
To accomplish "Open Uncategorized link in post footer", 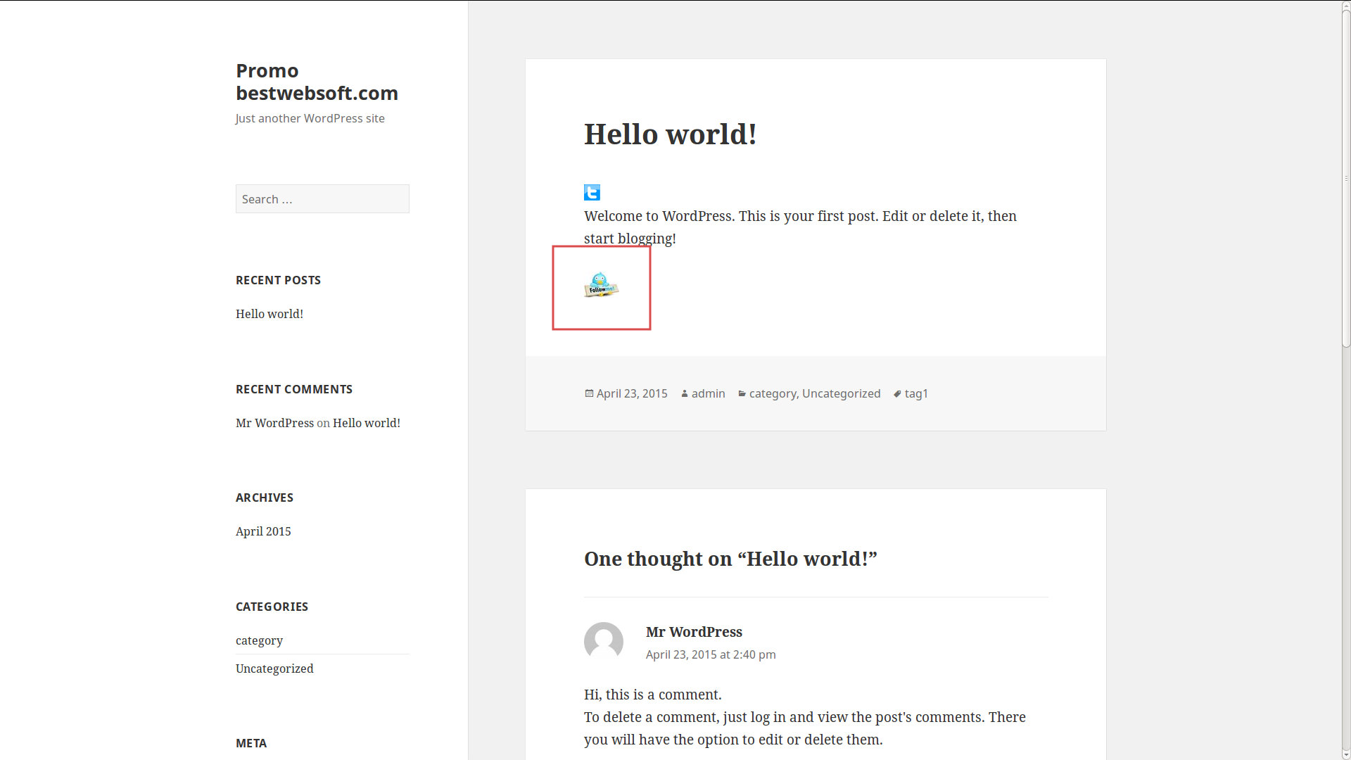I will 841,393.
